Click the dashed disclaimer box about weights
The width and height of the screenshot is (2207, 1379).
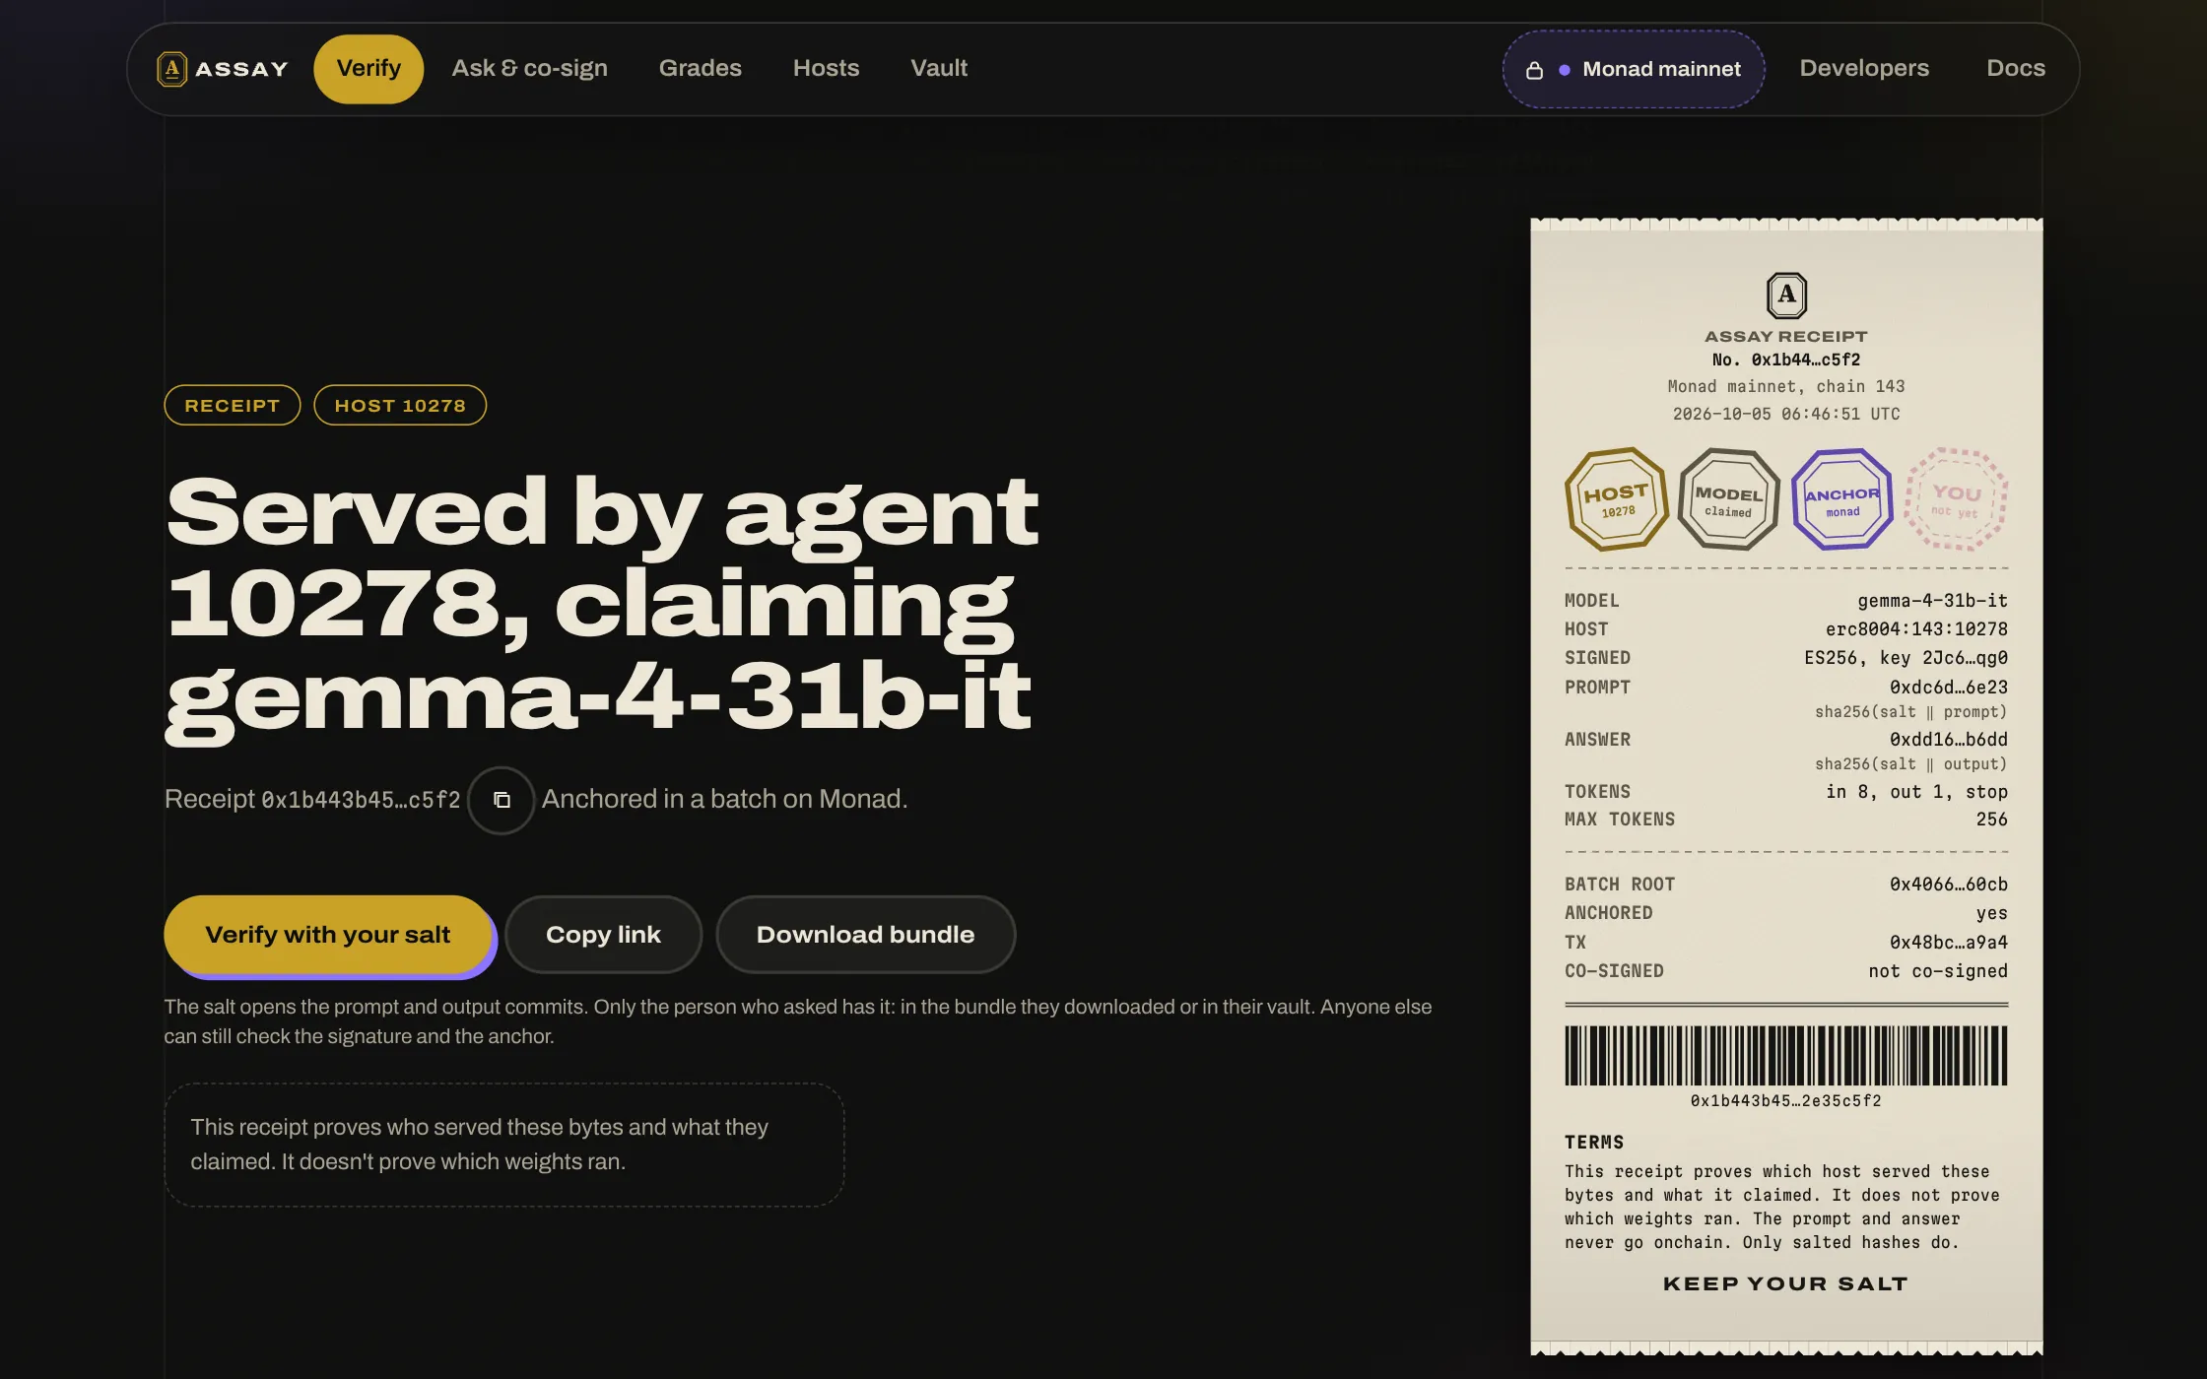(x=504, y=1146)
